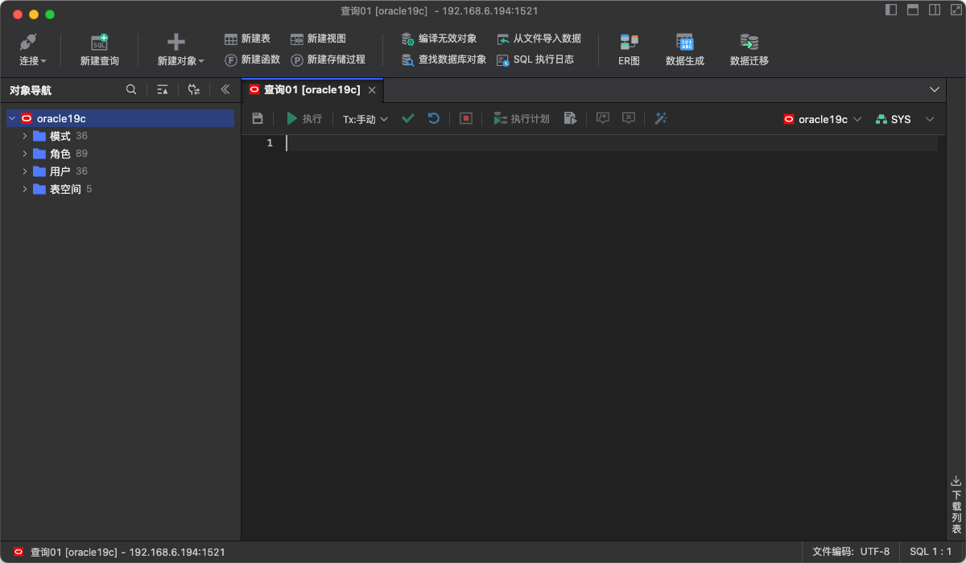Screen dimensions: 966x563
Task: Open the SYS schema selector dropdown
Action: point(901,118)
